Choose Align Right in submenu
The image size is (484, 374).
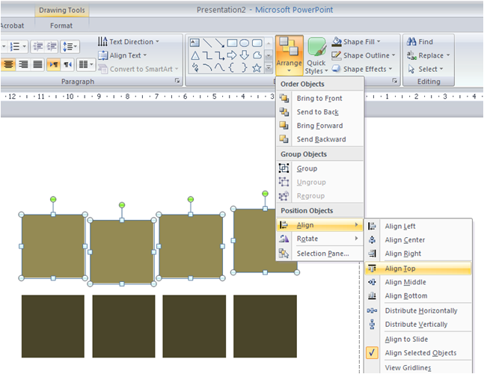click(418, 254)
